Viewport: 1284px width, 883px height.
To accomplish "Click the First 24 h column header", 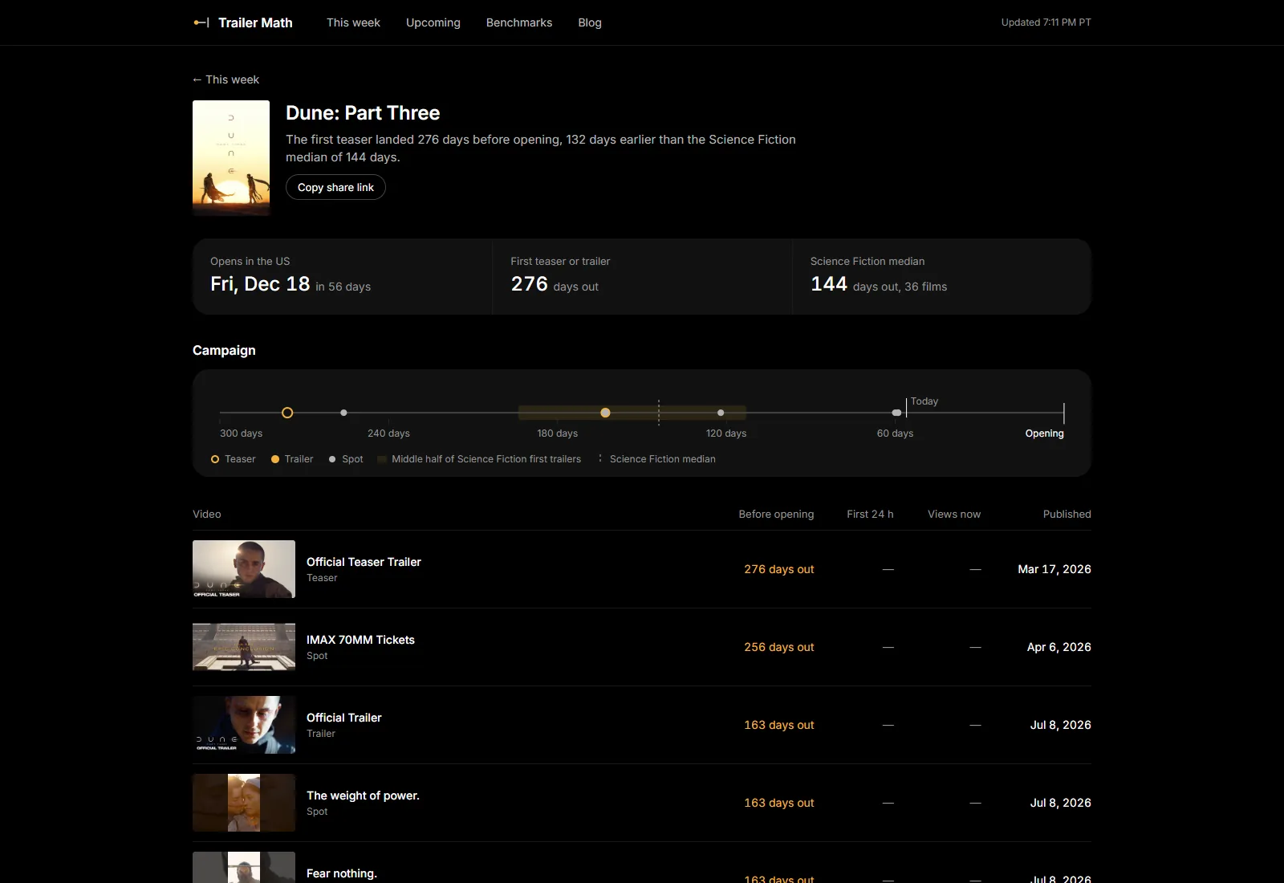I will pyautogui.click(x=870, y=514).
